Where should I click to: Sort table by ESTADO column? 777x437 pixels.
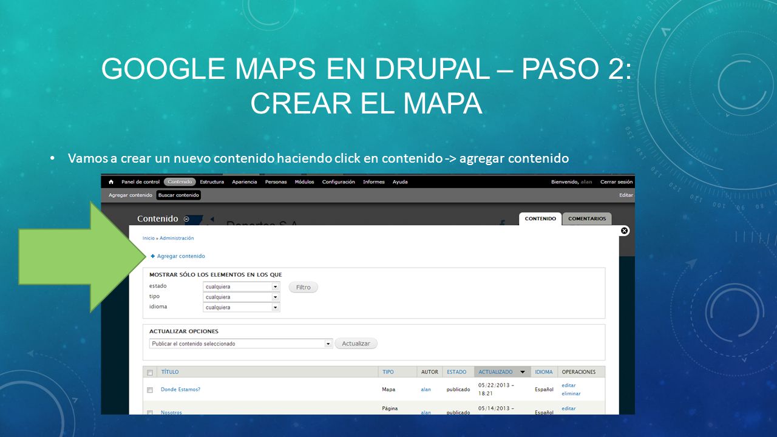(x=456, y=372)
